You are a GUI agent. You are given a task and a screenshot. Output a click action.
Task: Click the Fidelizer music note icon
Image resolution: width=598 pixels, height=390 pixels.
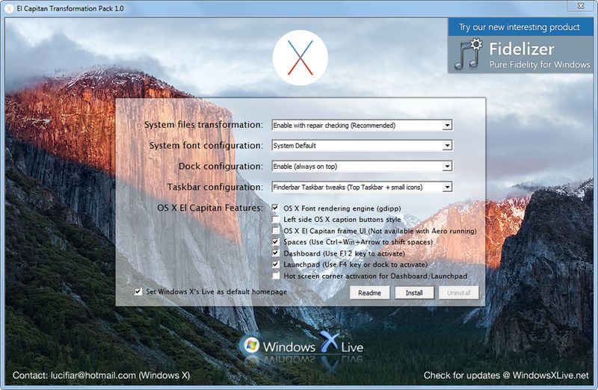click(x=469, y=55)
